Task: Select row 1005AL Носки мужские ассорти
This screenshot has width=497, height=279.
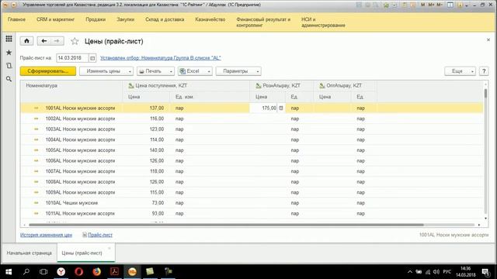Action: click(x=252, y=150)
